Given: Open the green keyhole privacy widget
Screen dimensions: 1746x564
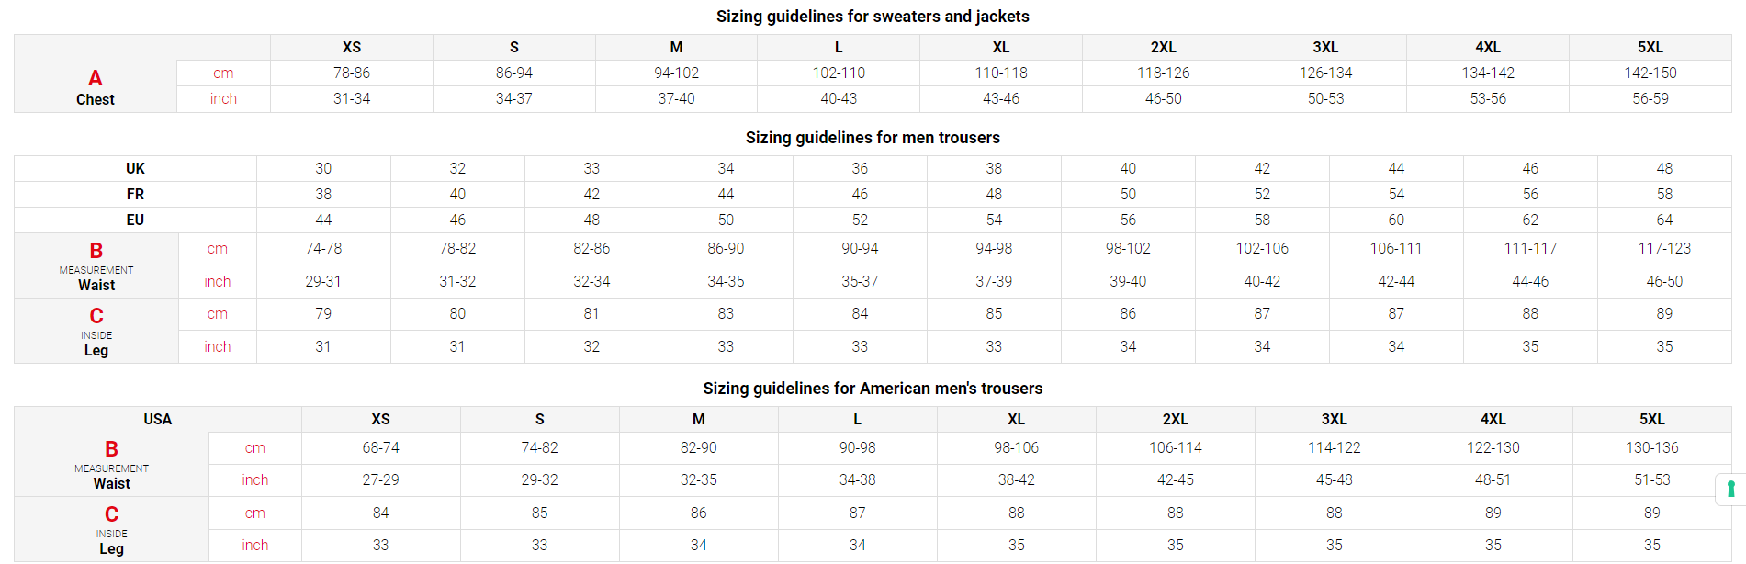Looking at the screenshot, I should pos(1730,489).
